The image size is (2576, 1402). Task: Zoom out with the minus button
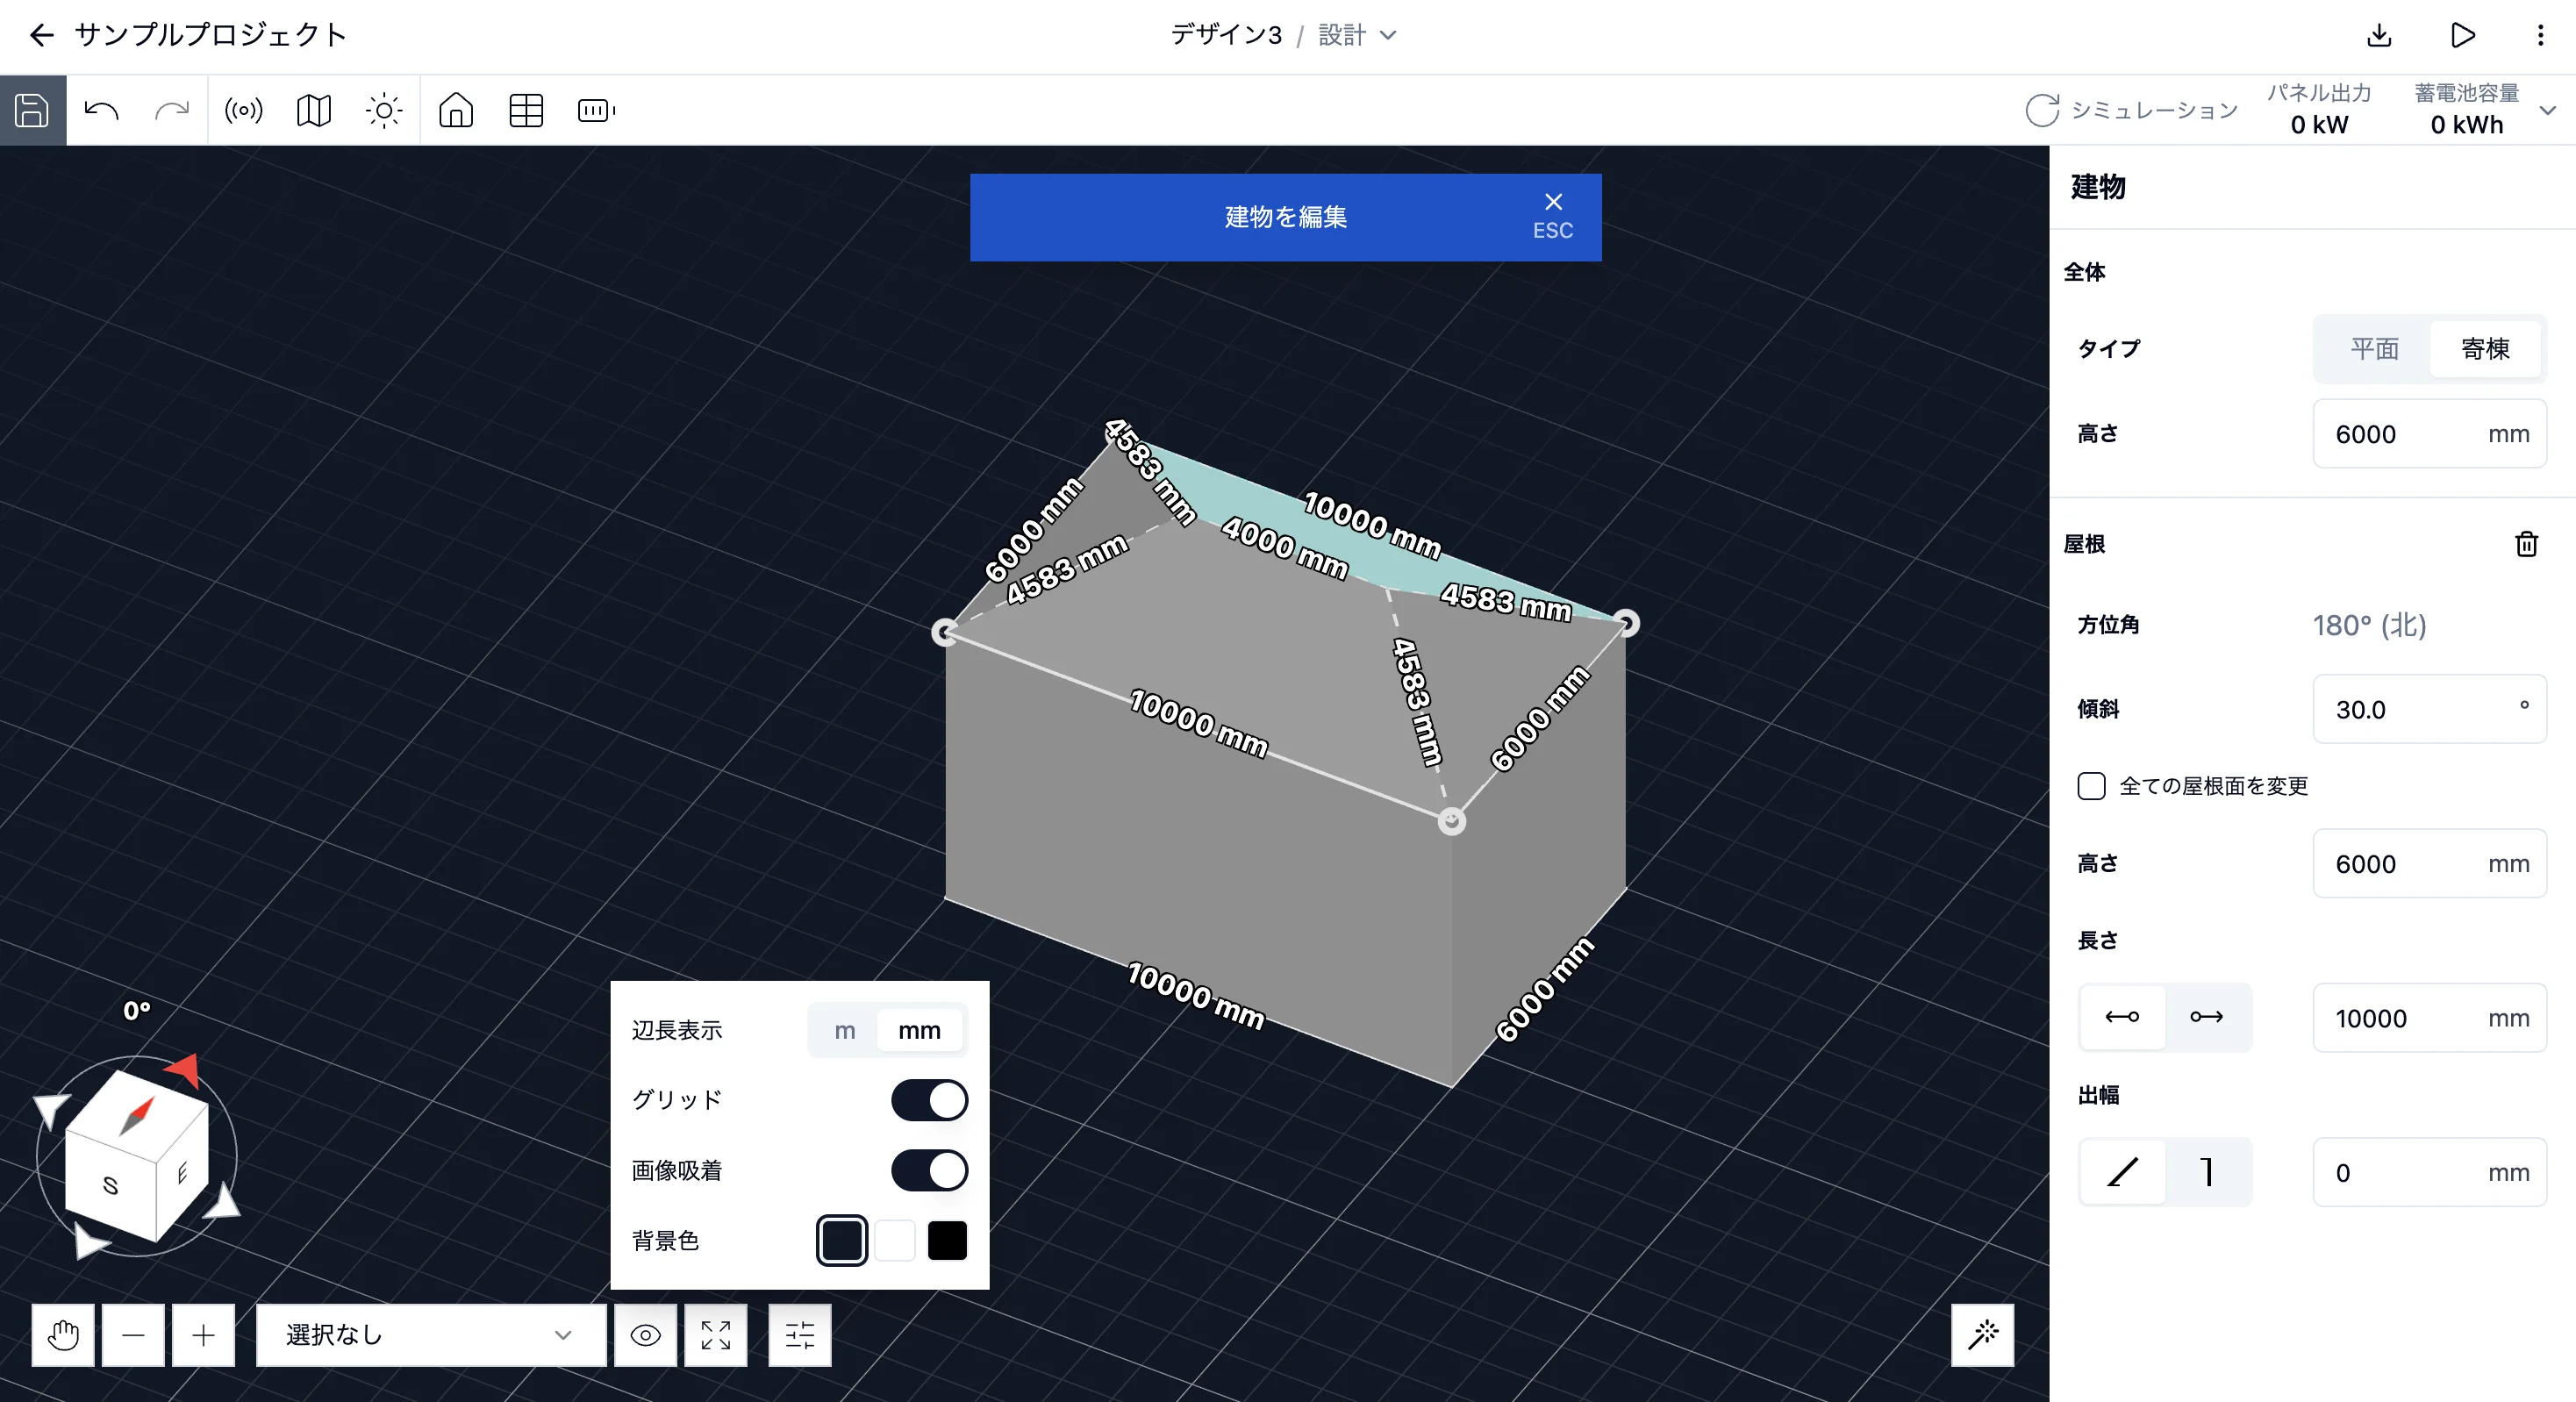click(133, 1335)
